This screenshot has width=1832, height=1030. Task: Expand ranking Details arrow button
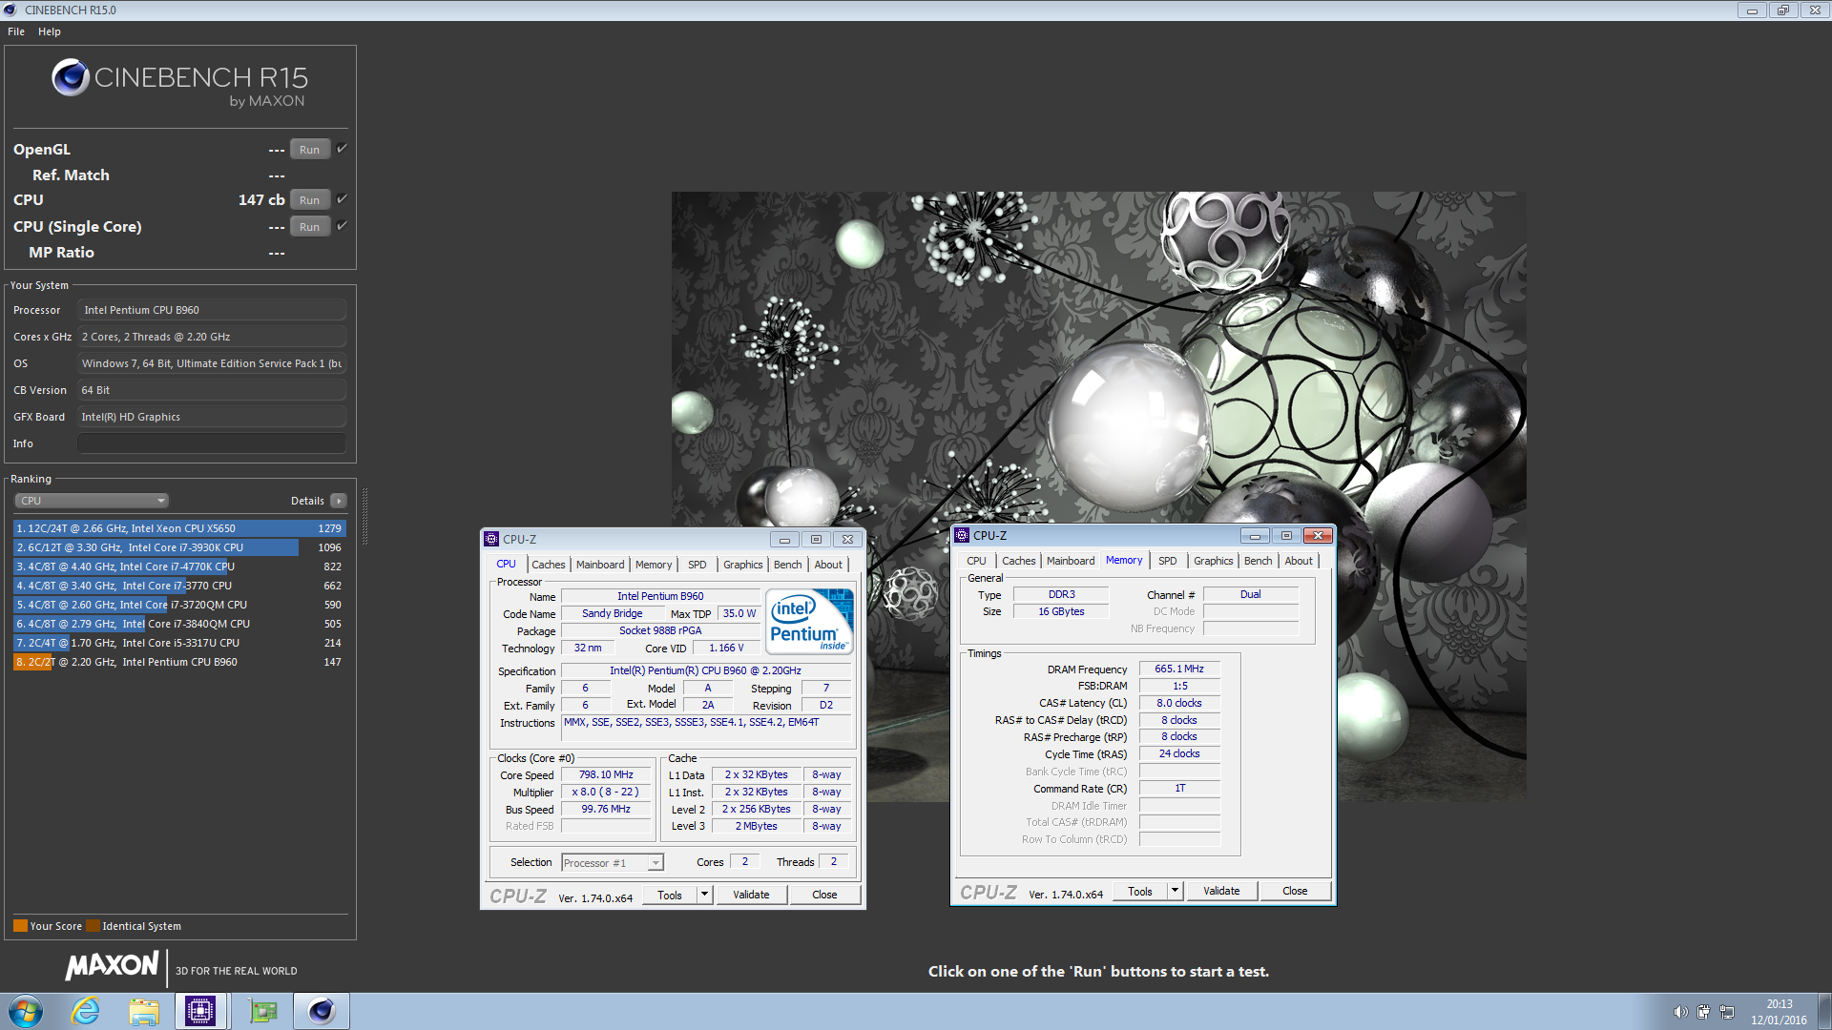click(338, 501)
